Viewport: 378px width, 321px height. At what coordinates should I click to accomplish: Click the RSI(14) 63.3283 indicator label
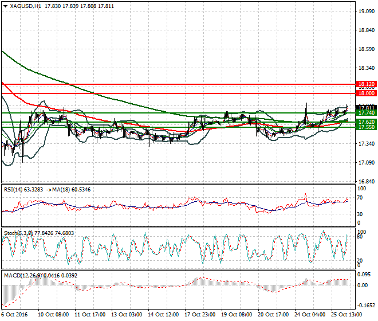(23, 190)
